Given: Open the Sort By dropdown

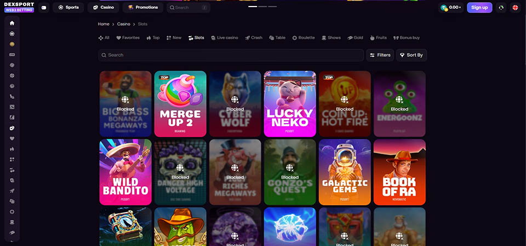Looking at the screenshot, I should click(411, 55).
